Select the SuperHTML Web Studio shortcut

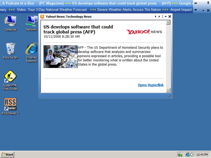(10, 80)
